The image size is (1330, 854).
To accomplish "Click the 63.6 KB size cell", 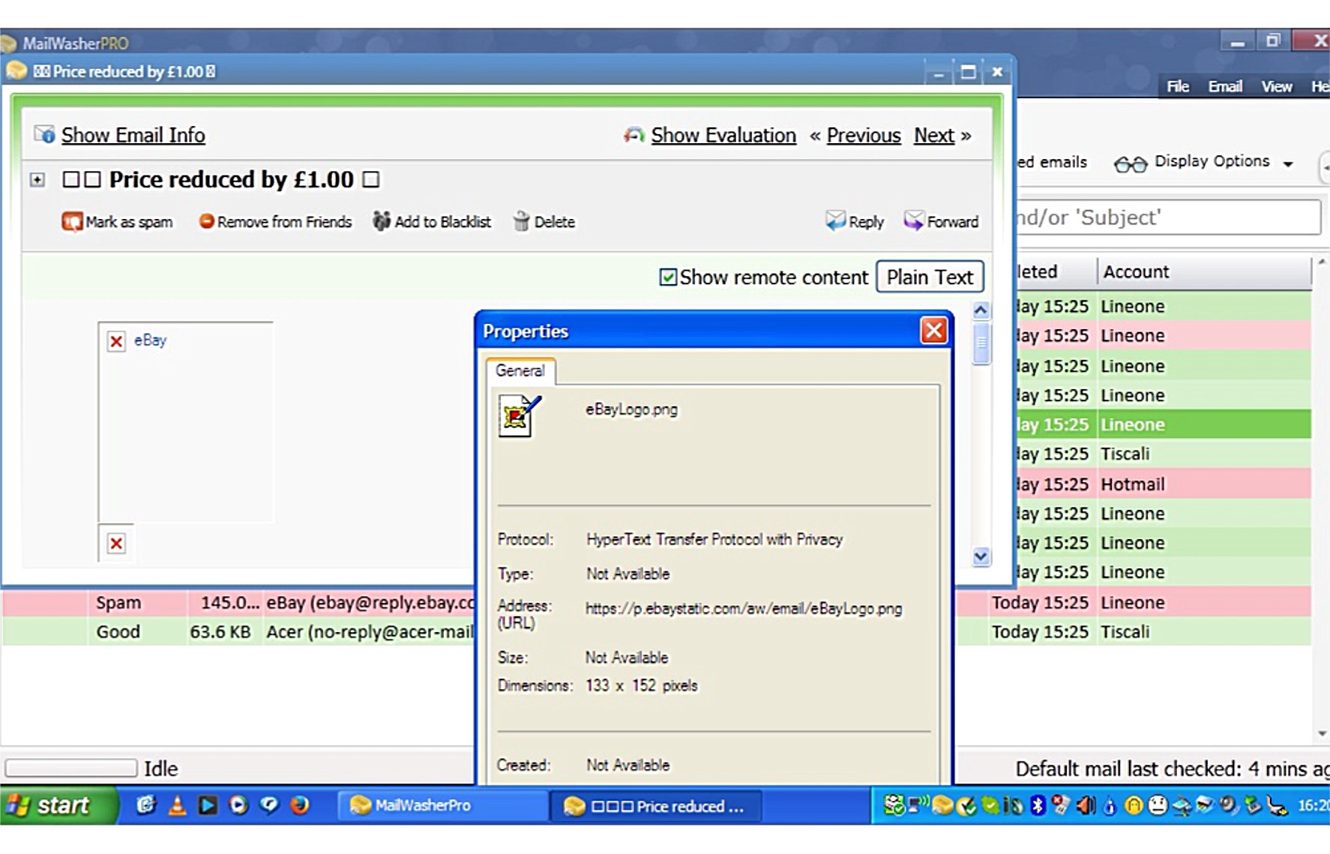I will [220, 632].
